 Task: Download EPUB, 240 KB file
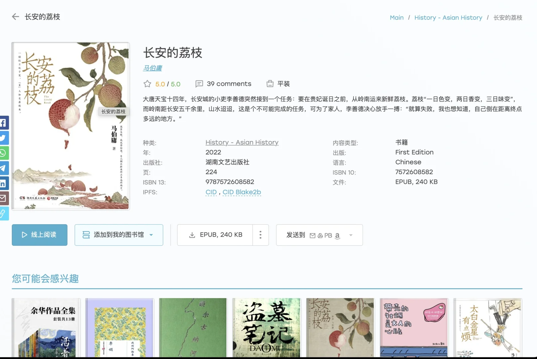pos(215,235)
